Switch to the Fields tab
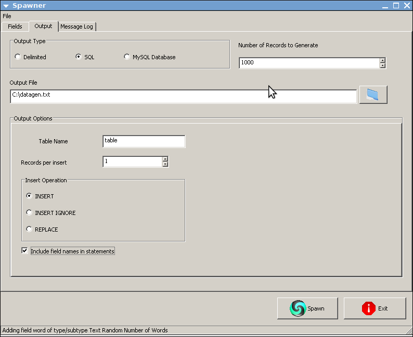The image size is (413, 337). pyautogui.click(x=15, y=26)
